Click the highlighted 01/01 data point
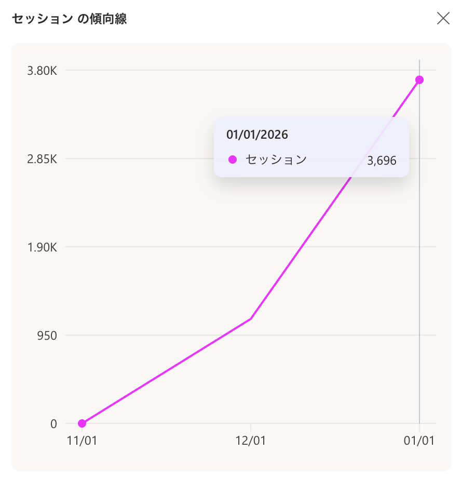The image size is (461, 478). point(419,79)
